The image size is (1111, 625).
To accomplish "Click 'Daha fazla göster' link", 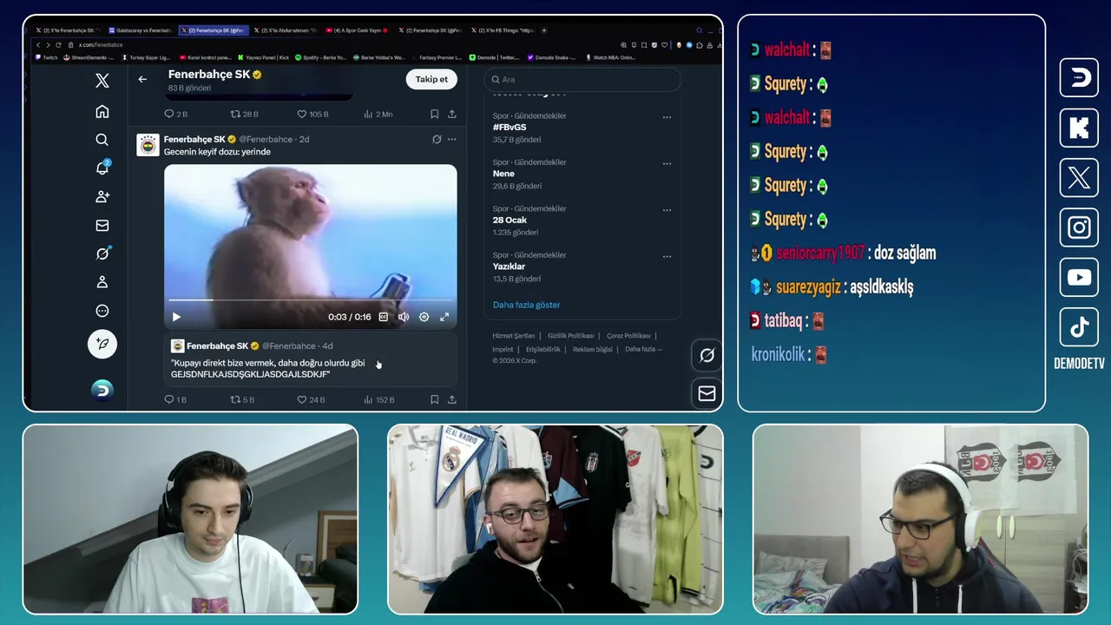I will [526, 305].
